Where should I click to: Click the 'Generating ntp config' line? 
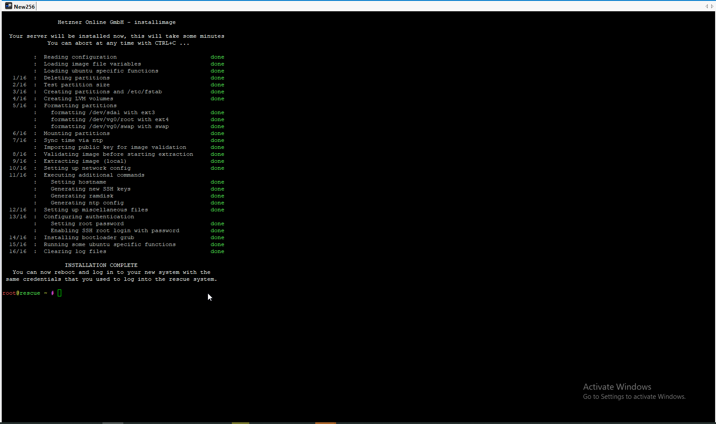(x=87, y=203)
